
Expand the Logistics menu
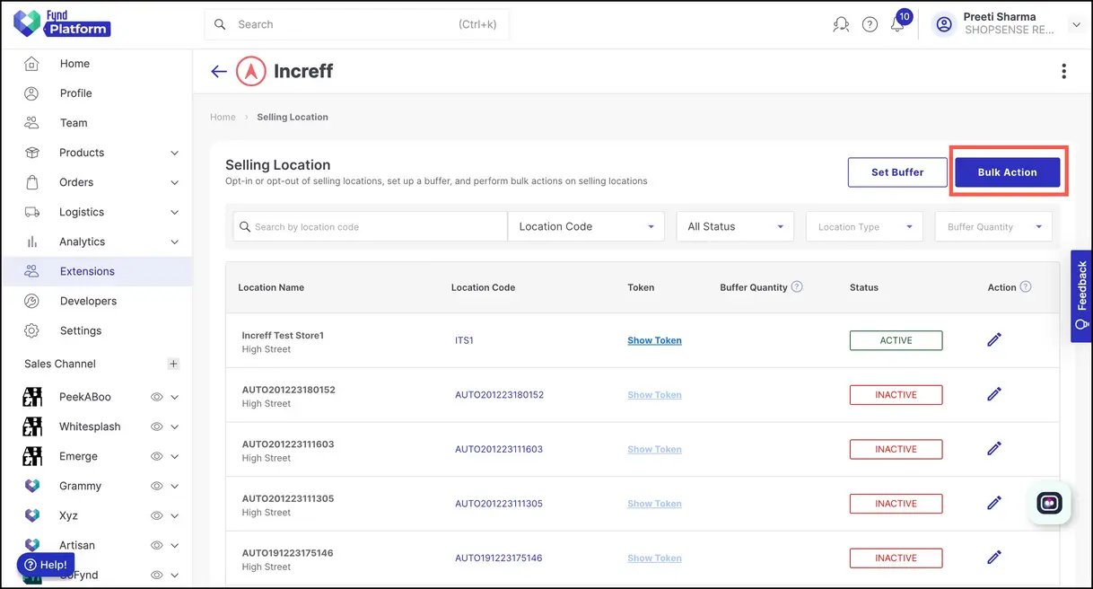click(174, 212)
